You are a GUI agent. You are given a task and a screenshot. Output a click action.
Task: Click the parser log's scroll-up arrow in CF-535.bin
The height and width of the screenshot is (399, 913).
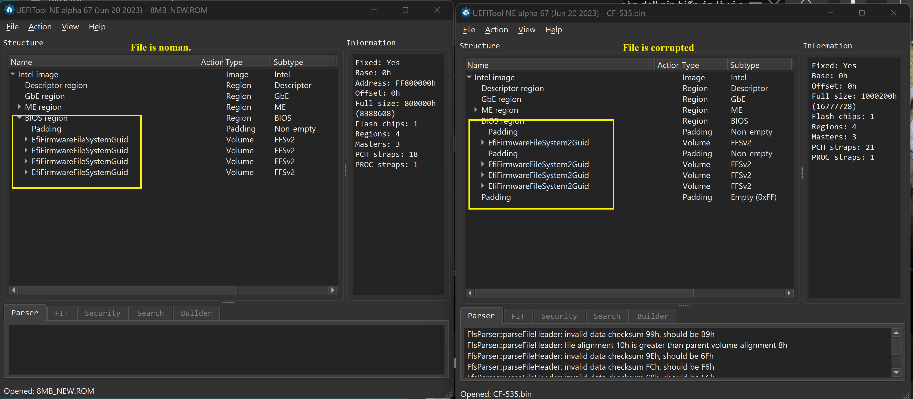click(x=896, y=333)
